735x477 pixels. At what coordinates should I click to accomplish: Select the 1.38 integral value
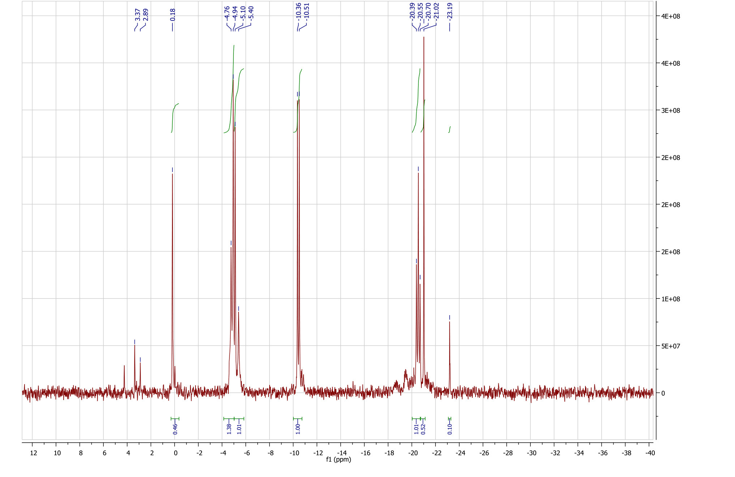(229, 429)
